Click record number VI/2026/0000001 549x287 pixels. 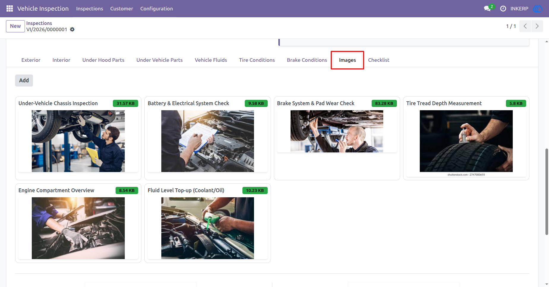(x=47, y=29)
